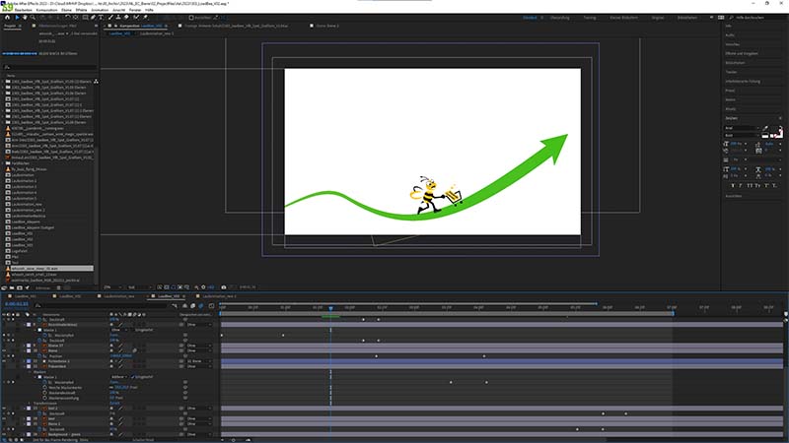The image size is (789, 443).
Task: Apply Superscript in the Zeichen panel
Action: coord(766,186)
